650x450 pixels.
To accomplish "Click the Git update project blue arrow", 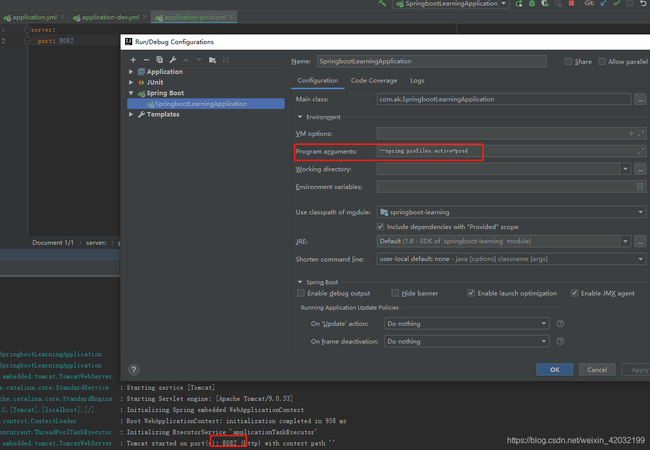I will 603,3.
